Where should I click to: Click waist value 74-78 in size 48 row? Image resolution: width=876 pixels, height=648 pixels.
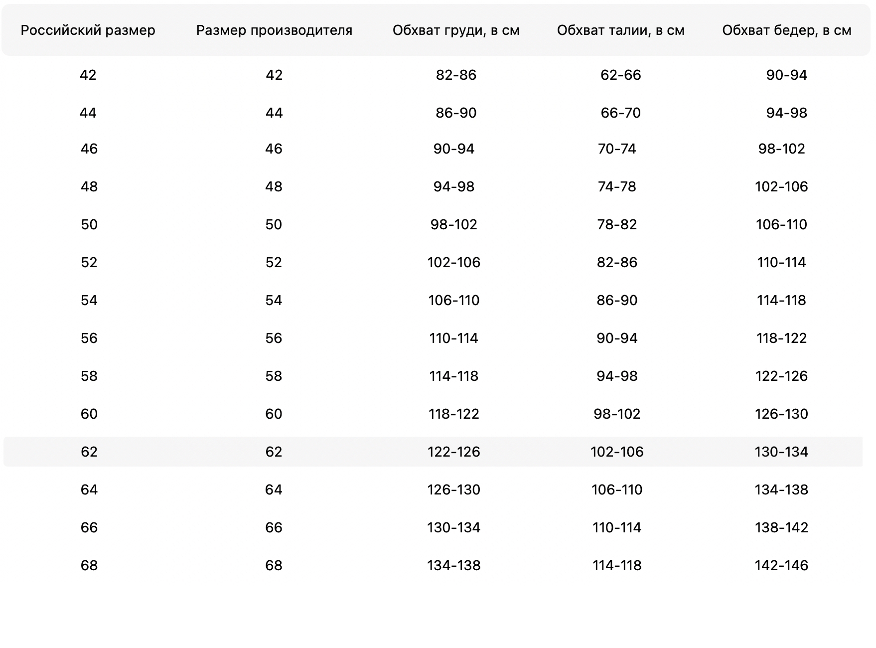617,186
